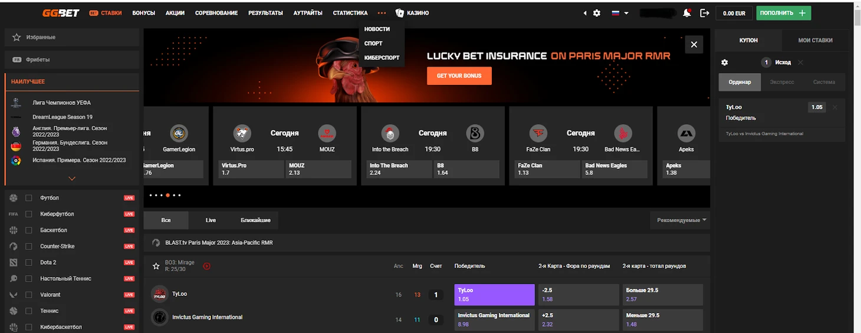This screenshot has height=333, width=861.
Task: Click the Настольный Теннис paddle icon
Action: coord(14,278)
